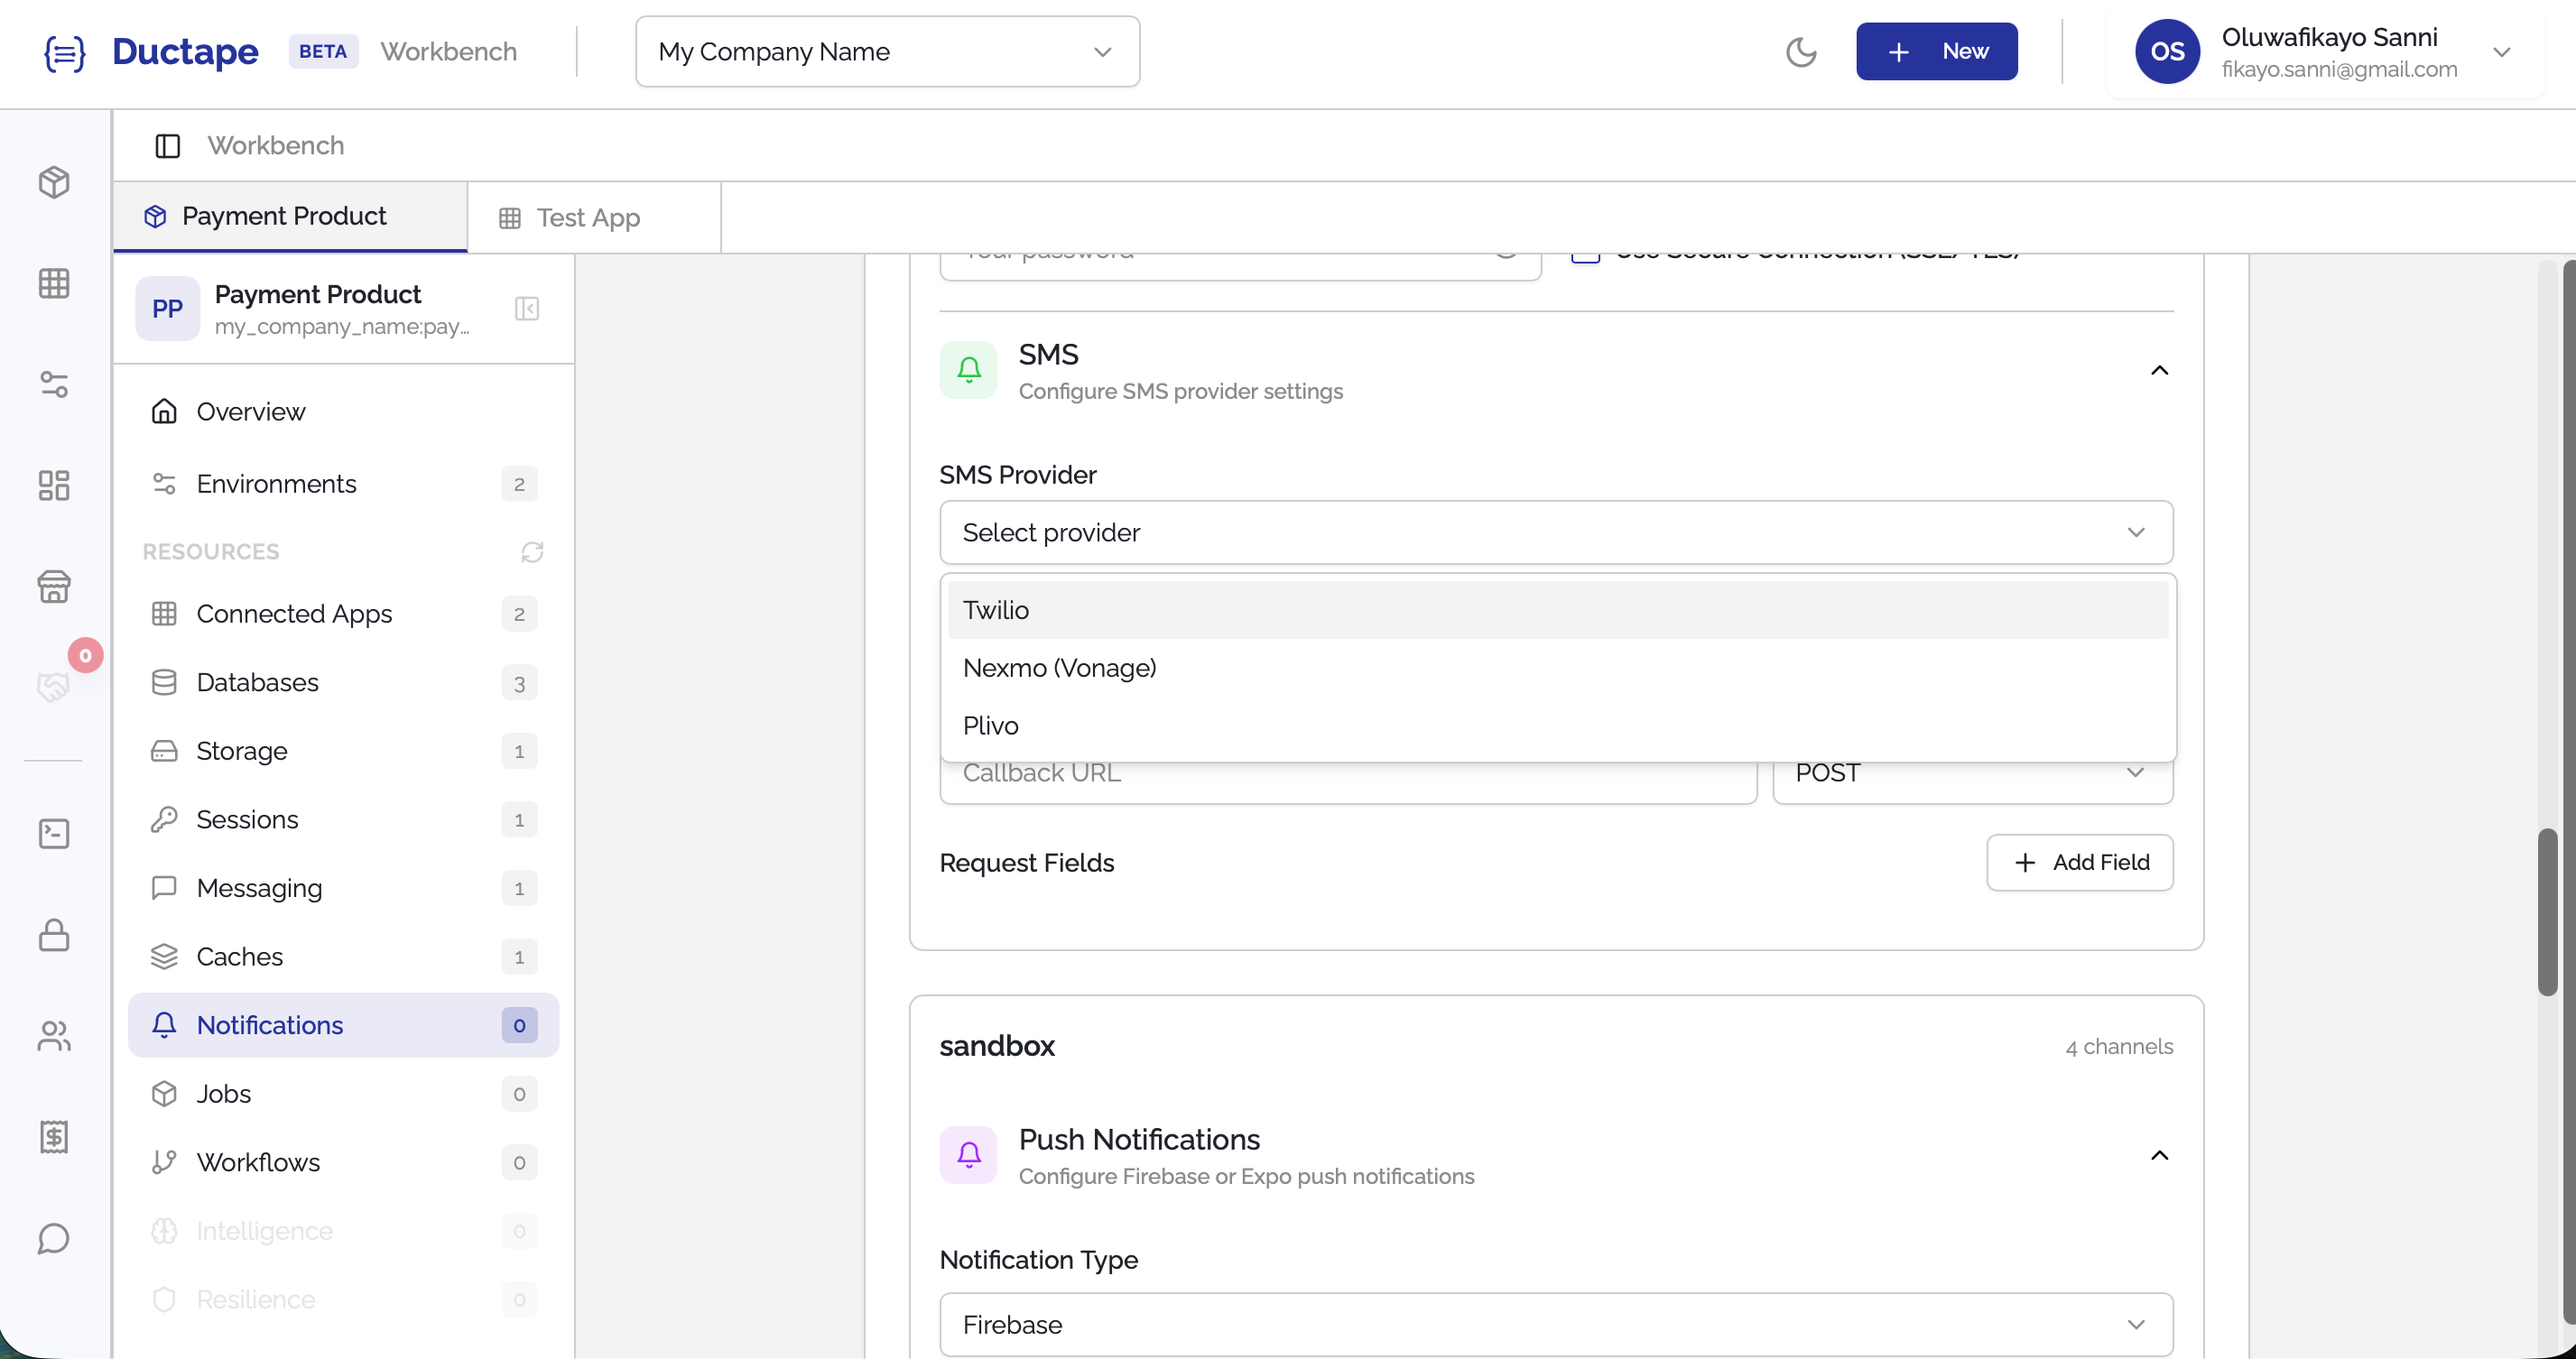Open the terminal sessions icon in left rail
Image resolution: width=2576 pixels, height=1359 pixels.
(x=54, y=833)
